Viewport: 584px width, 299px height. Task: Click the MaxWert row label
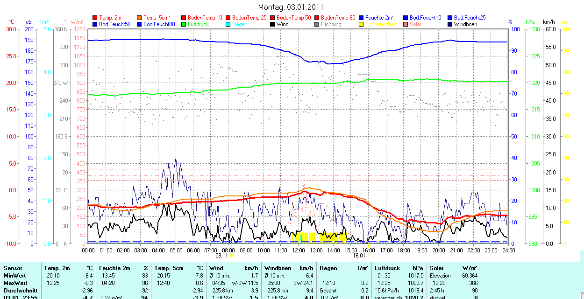tap(15, 283)
